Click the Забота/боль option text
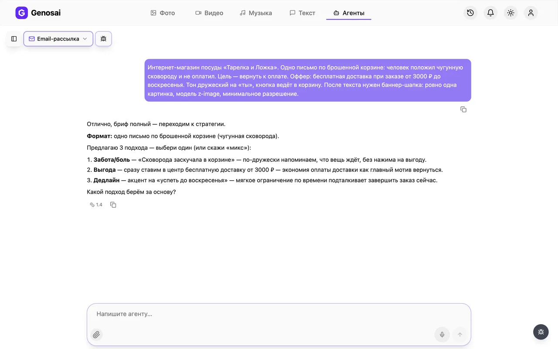This screenshot has height=349, width=558. click(x=112, y=160)
